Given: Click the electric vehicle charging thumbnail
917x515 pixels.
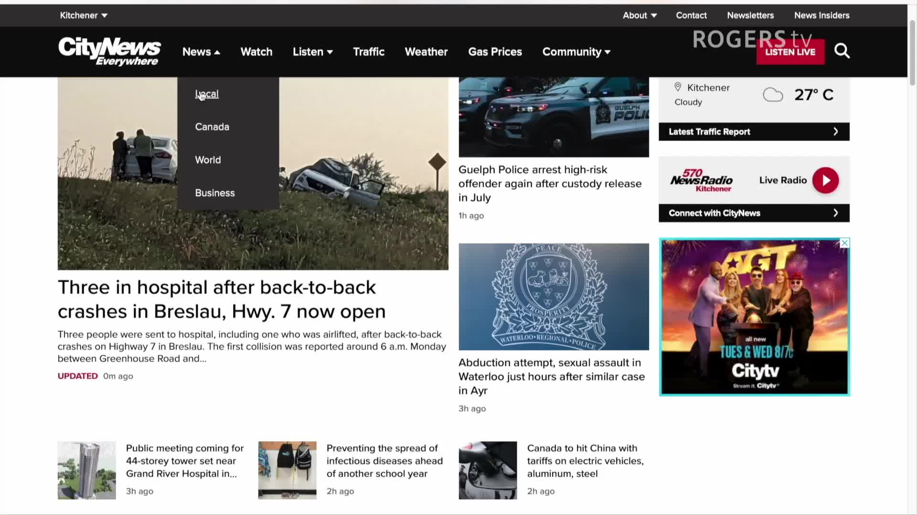Looking at the screenshot, I should coord(488,470).
